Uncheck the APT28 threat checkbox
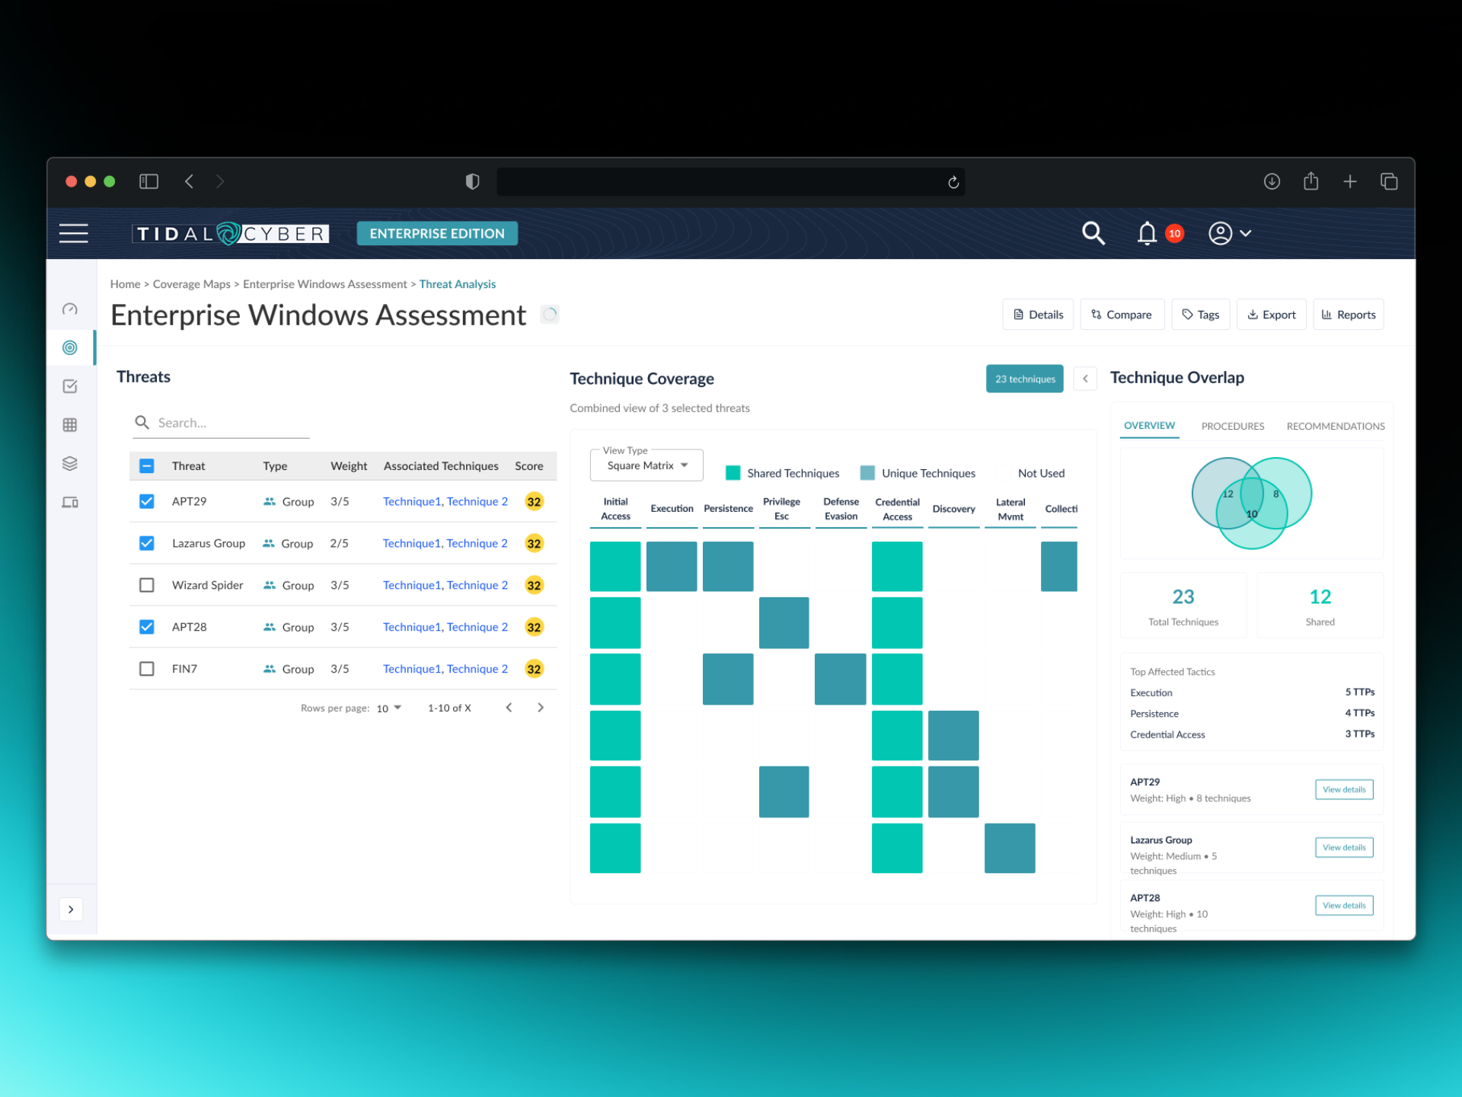 [147, 627]
